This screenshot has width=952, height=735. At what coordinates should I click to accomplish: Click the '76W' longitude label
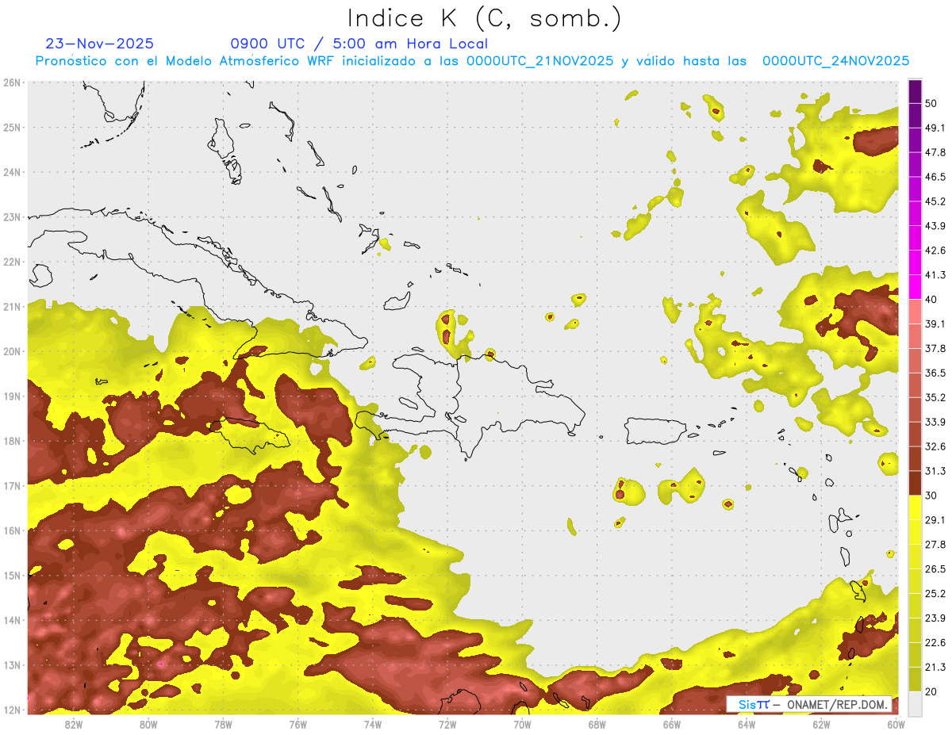(298, 724)
